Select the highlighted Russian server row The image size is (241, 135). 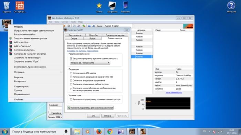click(x=142, y=57)
